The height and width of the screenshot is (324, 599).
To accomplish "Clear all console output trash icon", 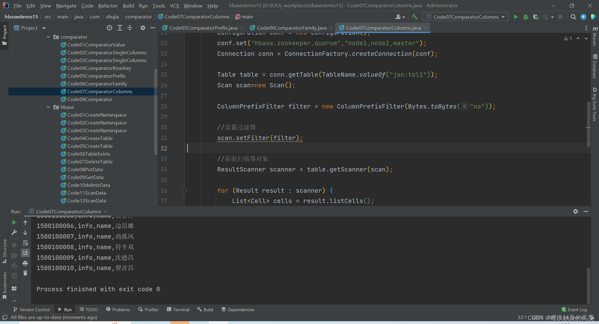I will tap(25, 273).
